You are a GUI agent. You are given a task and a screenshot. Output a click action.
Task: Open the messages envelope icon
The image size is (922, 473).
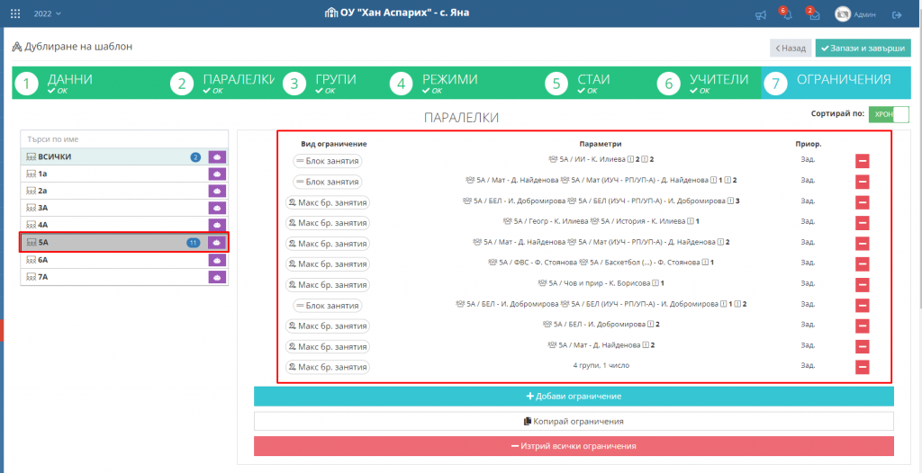[x=814, y=14]
